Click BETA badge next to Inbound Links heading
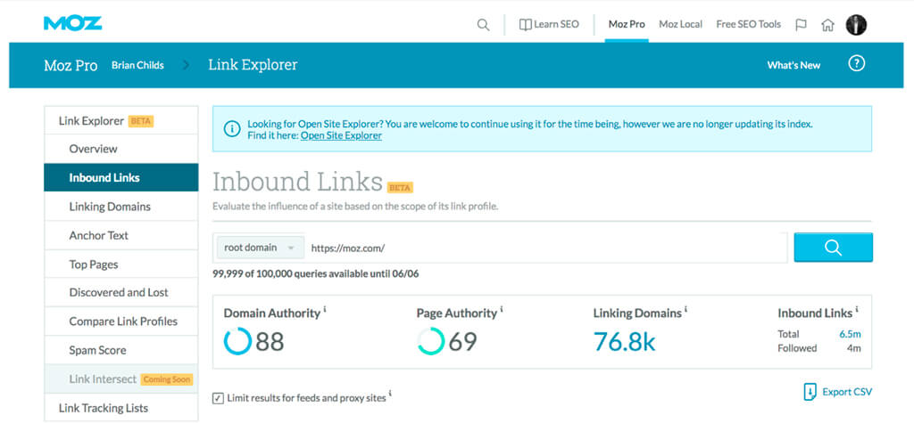This screenshot has width=914, height=423. (x=400, y=187)
